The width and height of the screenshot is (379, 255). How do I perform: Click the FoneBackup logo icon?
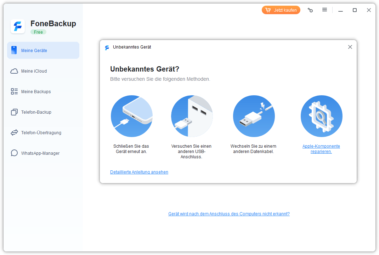(x=18, y=26)
